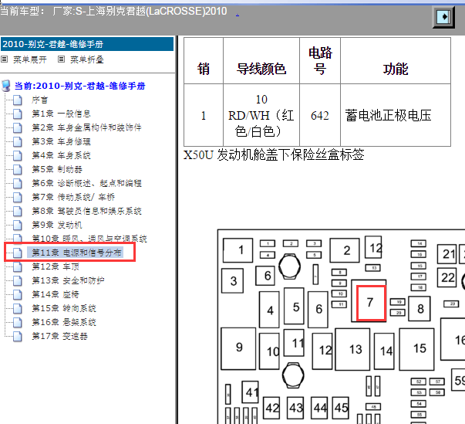This screenshot has height=424, width=465.
Task: Click box 3 in the fuse diagram
Action: (x=233, y=280)
